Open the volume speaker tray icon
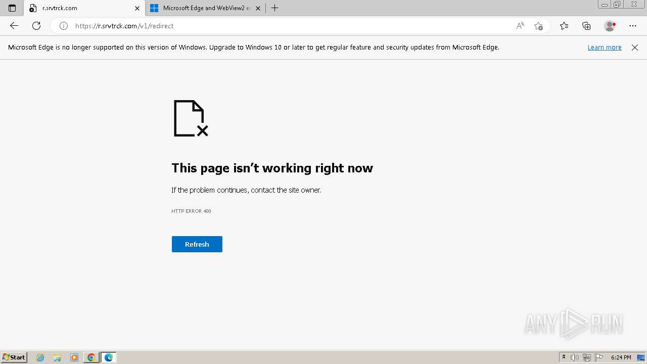647x364 pixels. pos(575,357)
